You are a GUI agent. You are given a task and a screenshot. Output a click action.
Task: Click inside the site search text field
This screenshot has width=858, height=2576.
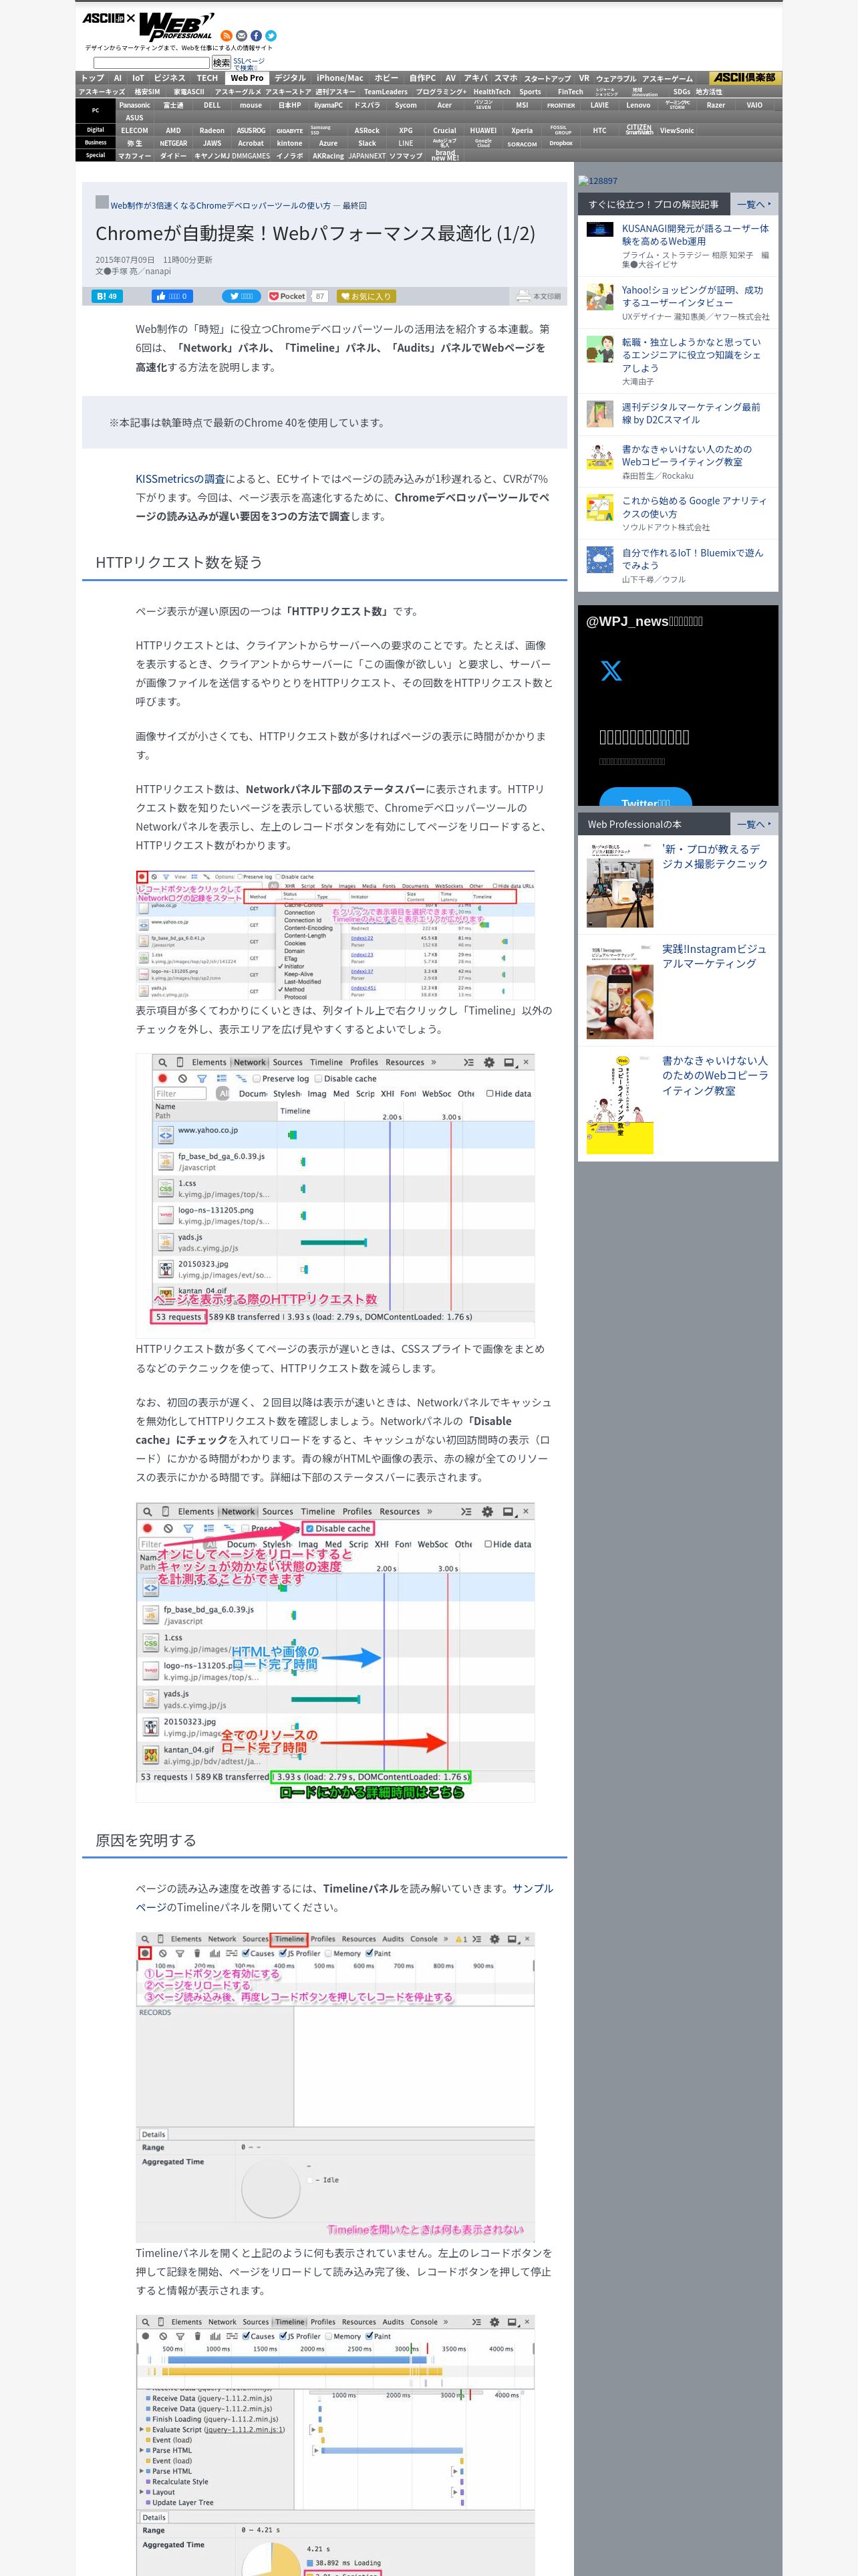[x=151, y=63]
